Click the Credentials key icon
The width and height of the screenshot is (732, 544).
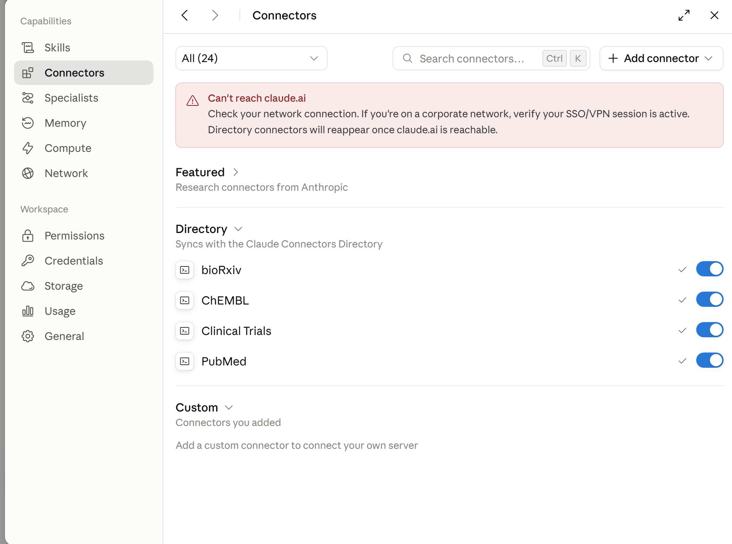(28, 261)
